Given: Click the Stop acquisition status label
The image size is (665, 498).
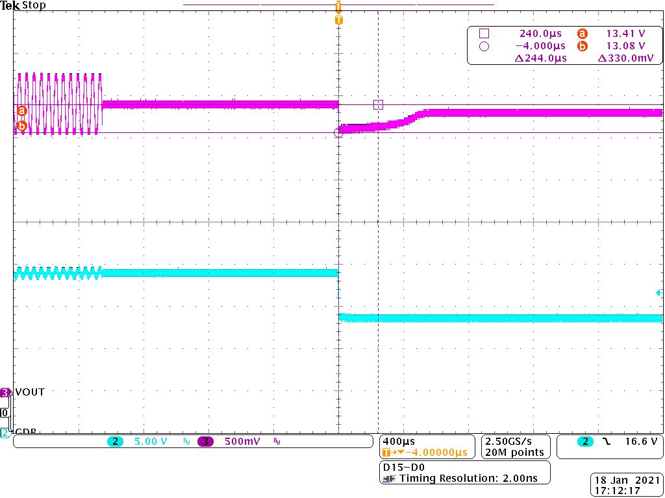Looking at the screenshot, I should point(34,5).
